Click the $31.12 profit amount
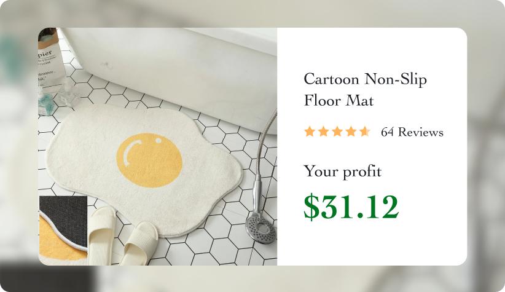The image size is (505, 292). point(351,207)
